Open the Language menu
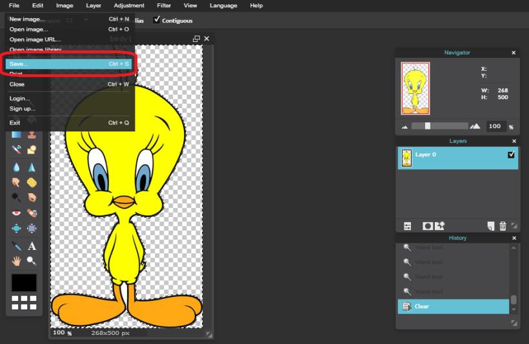 224,5
